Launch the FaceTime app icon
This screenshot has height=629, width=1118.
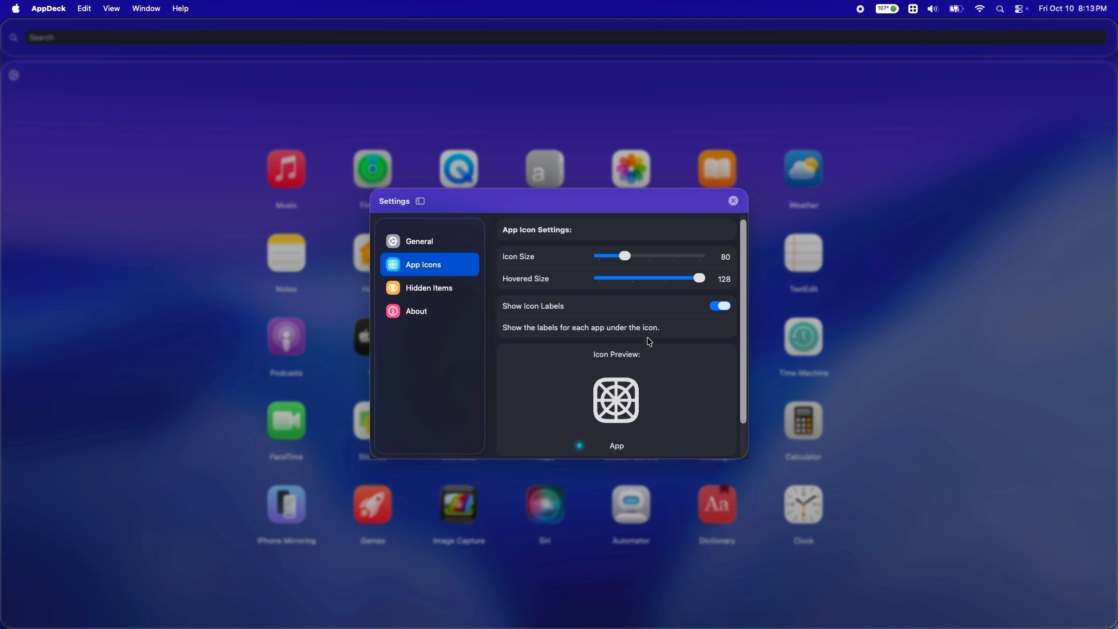(x=286, y=421)
